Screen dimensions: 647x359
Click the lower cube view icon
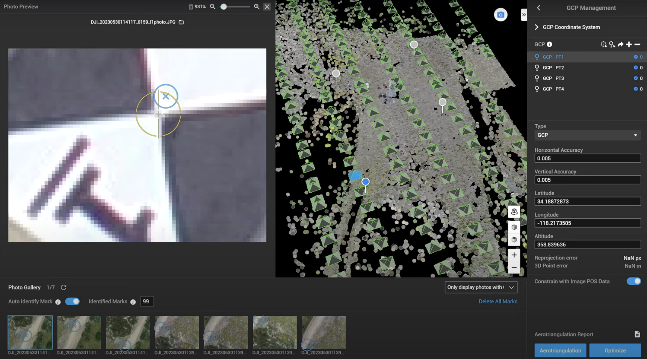point(514,240)
